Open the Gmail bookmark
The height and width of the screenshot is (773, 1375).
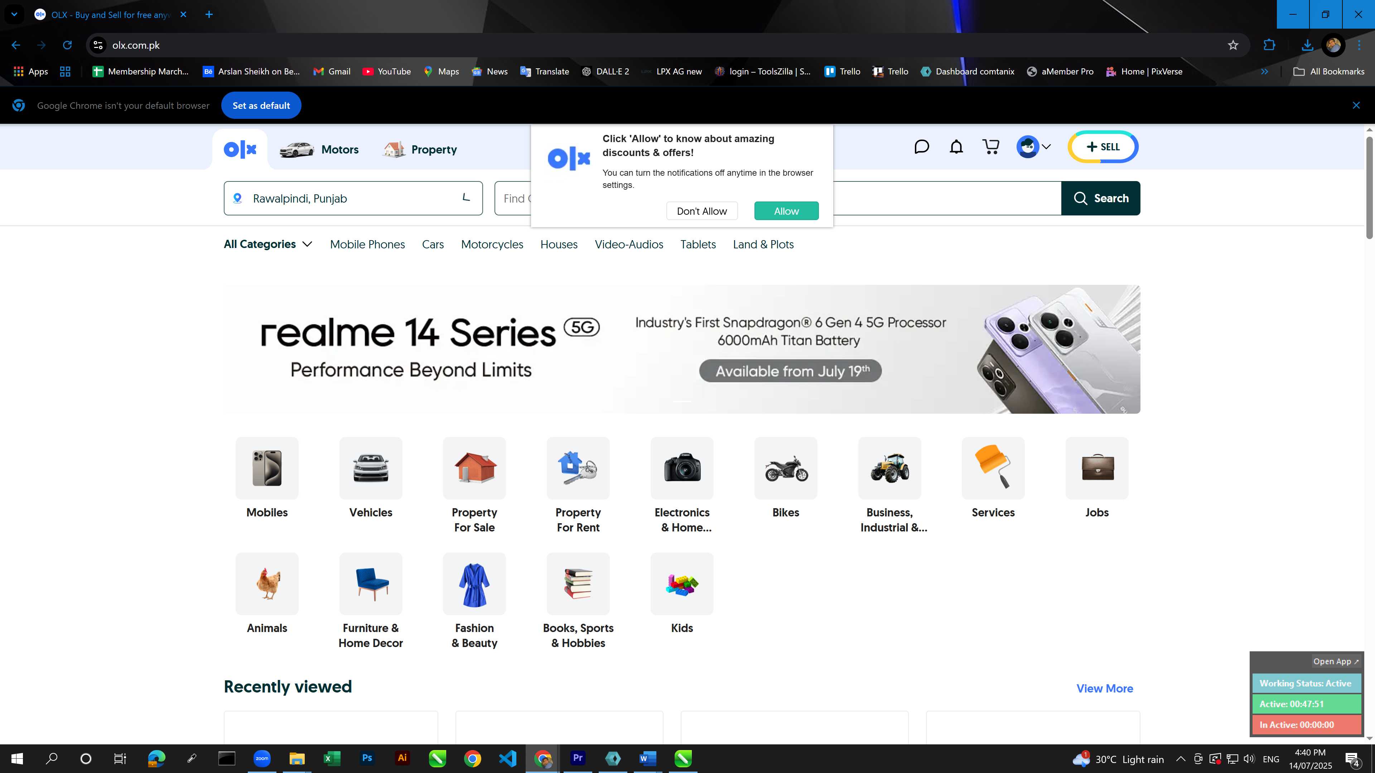(x=332, y=72)
